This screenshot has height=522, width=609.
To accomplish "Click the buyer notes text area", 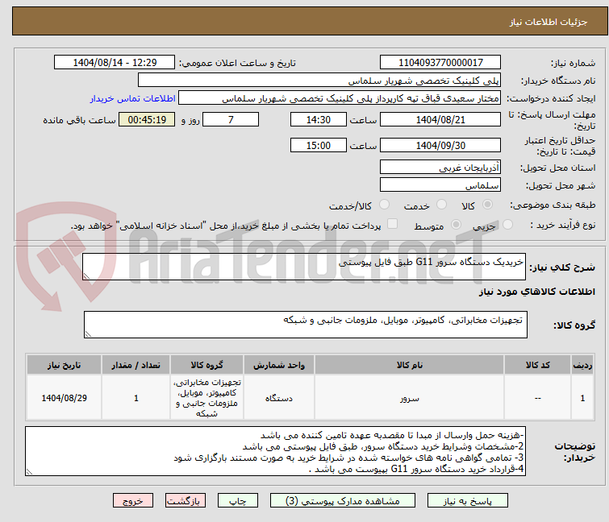I will click(275, 451).
